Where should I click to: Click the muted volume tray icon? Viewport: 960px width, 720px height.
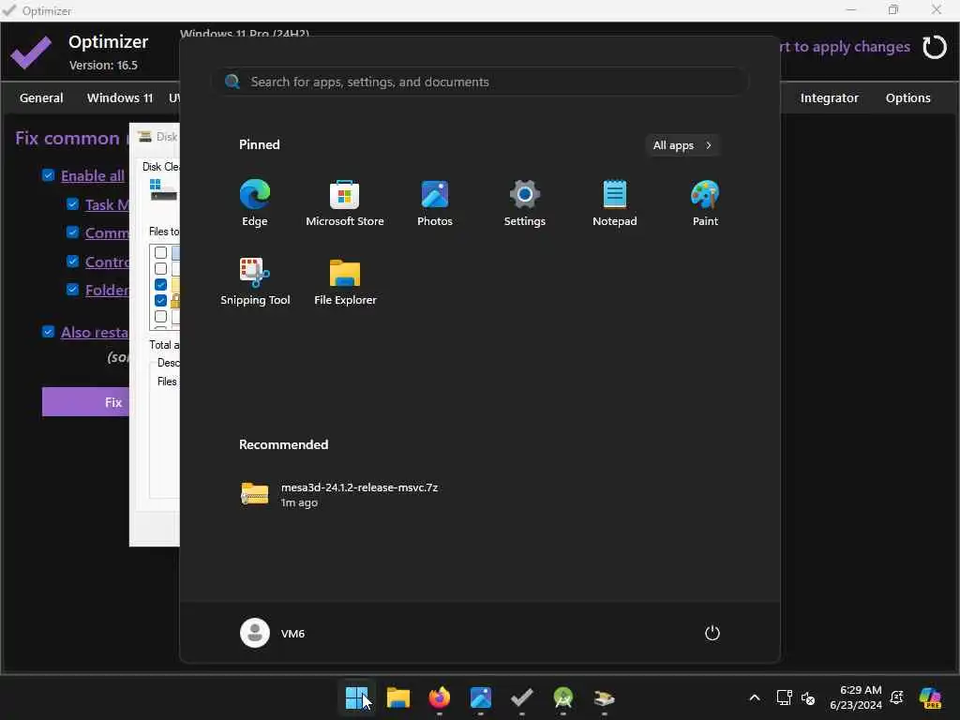tap(808, 697)
